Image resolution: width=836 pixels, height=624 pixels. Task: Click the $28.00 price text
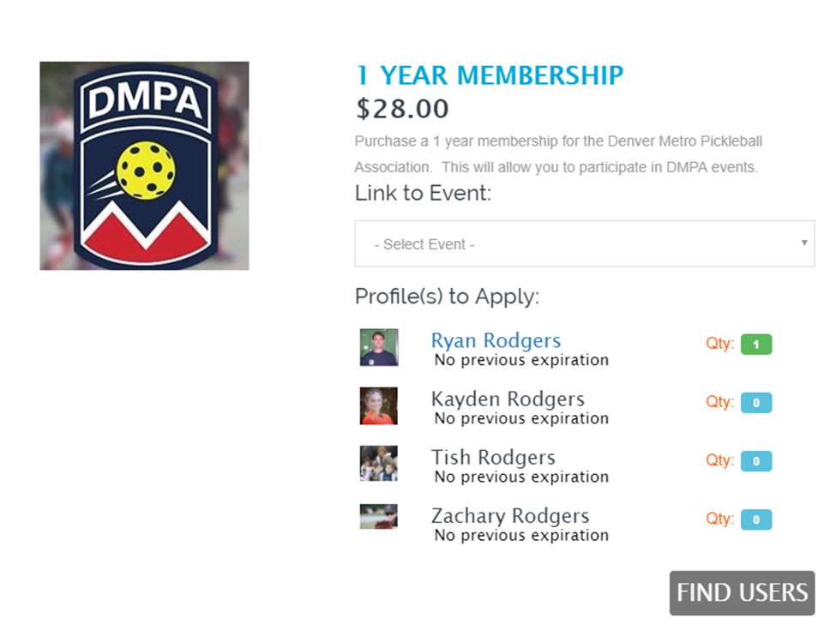click(402, 109)
